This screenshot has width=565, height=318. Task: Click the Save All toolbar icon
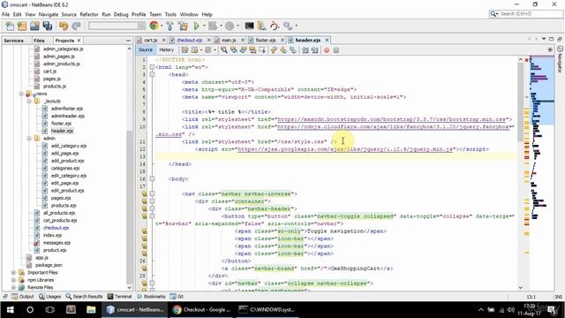tap(47, 26)
